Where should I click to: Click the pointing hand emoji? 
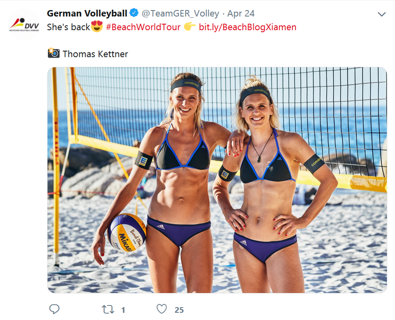[190, 27]
